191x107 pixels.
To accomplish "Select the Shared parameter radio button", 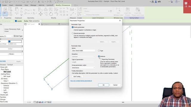I will pos(73,33).
